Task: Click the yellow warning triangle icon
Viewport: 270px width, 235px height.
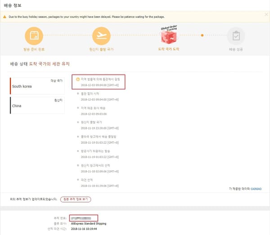Action: point(4,17)
